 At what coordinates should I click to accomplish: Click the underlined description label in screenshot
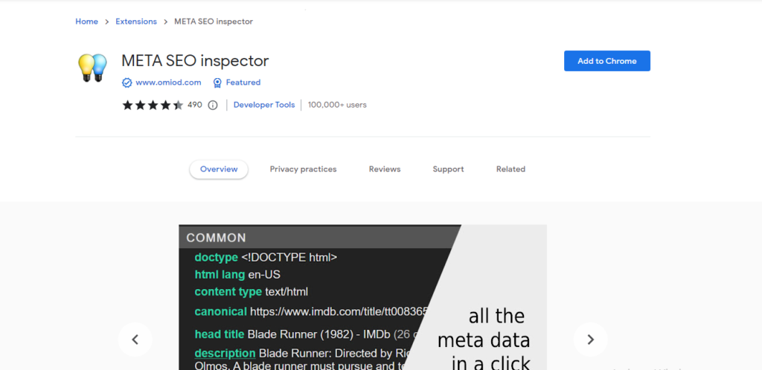pyautogui.click(x=225, y=353)
